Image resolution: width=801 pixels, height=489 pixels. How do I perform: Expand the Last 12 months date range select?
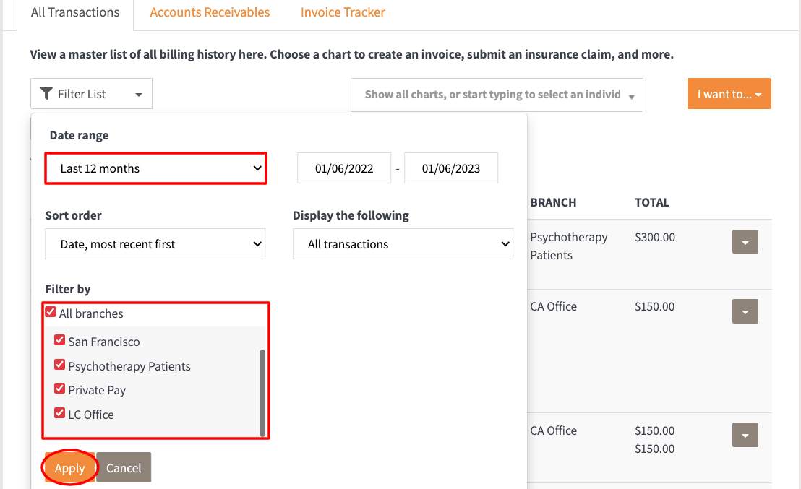coord(156,168)
